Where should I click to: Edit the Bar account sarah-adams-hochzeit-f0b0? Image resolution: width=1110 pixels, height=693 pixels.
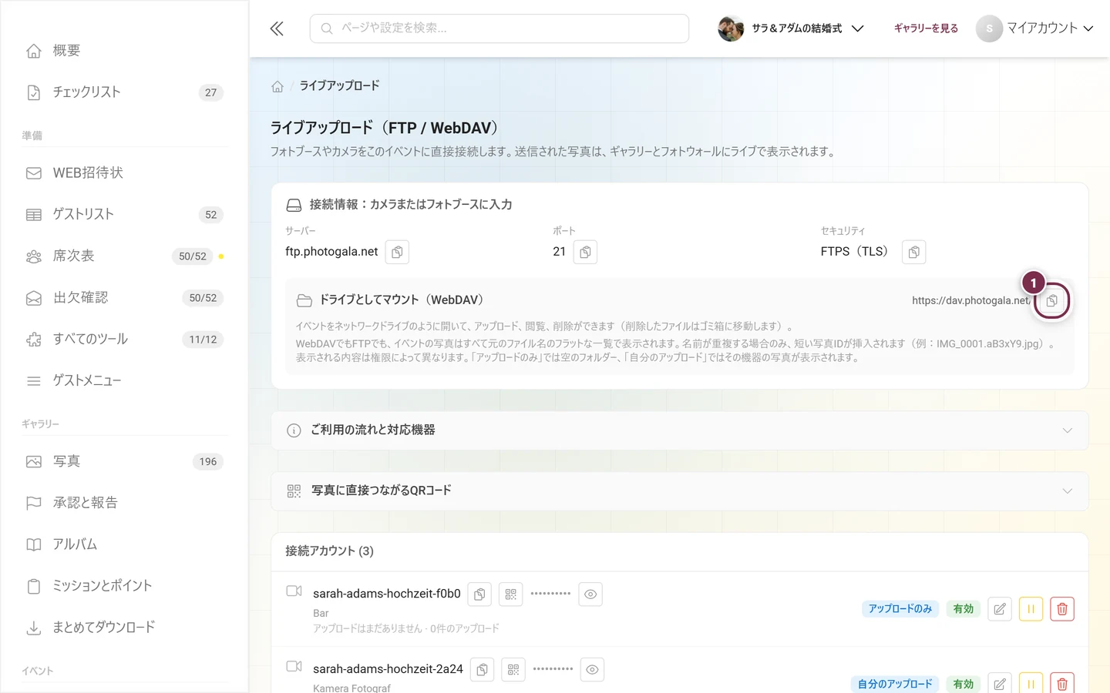[x=1000, y=609]
